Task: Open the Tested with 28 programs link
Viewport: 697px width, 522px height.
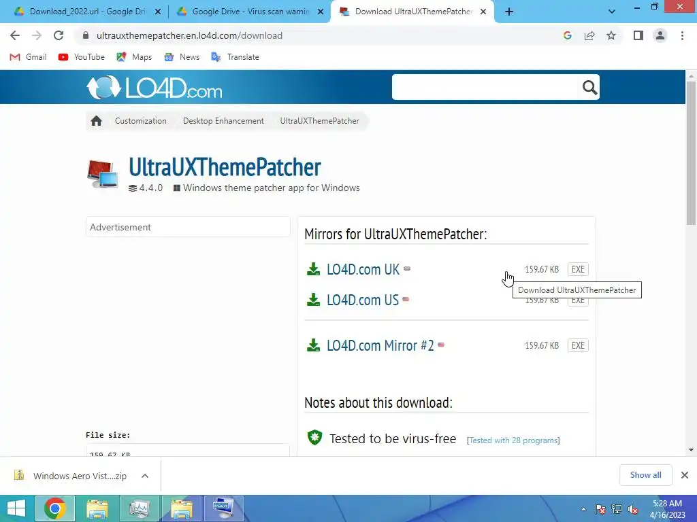Action: (513, 440)
